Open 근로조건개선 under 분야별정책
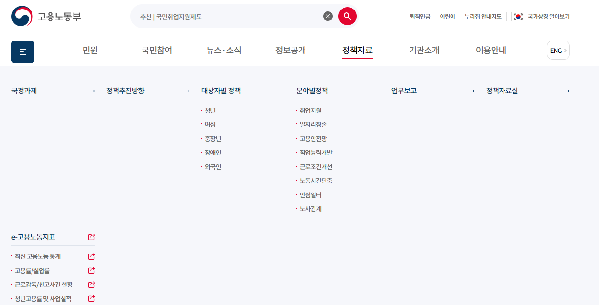The image size is (599, 305). click(316, 167)
